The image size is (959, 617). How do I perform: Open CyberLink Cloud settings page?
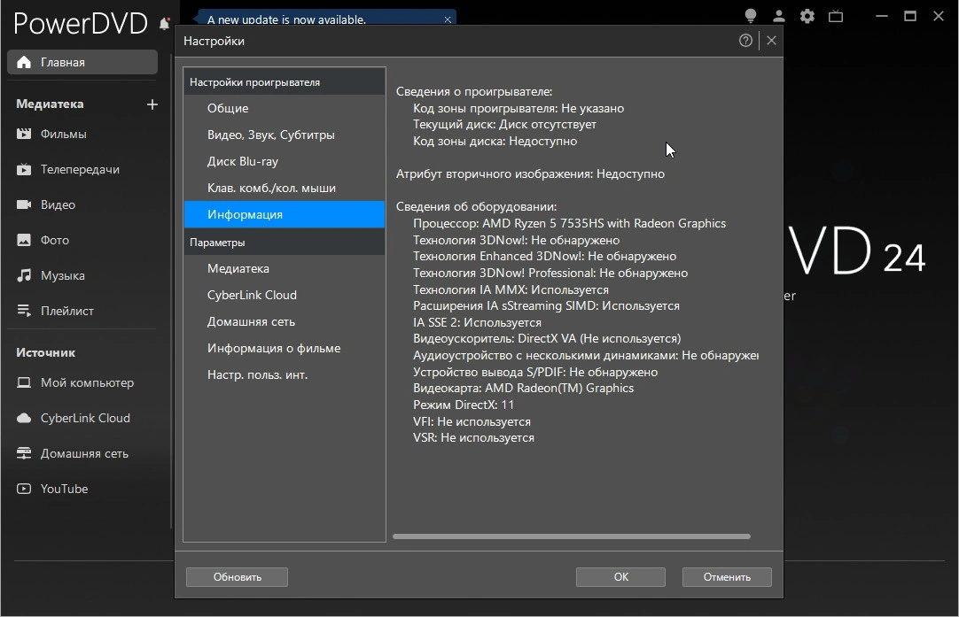(x=252, y=295)
